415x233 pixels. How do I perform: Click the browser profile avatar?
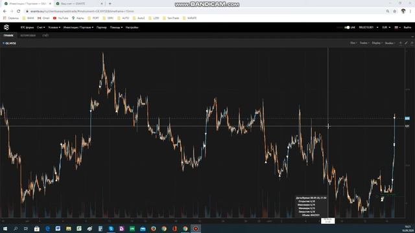403,11
